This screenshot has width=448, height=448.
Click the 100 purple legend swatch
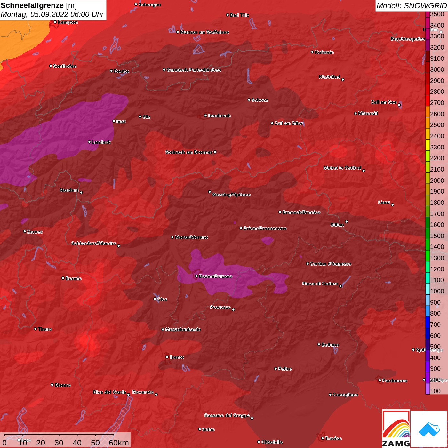point(428,389)
